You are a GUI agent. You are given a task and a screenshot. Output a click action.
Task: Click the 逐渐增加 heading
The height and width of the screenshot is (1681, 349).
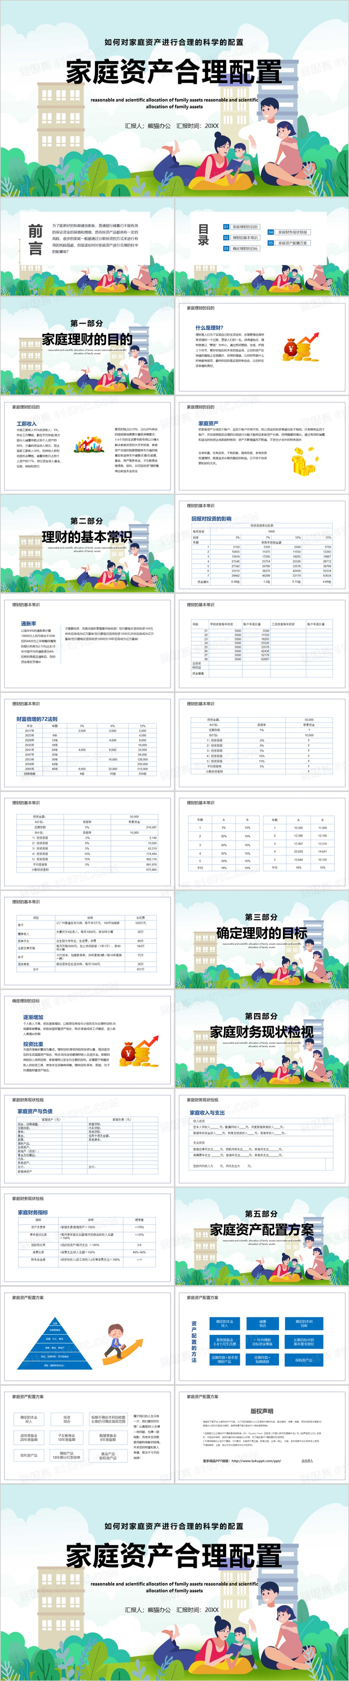(33, 1017)
